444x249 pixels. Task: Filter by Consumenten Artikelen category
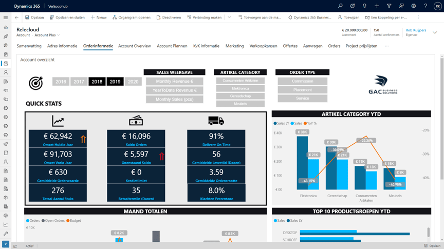(x=240, y=81)
